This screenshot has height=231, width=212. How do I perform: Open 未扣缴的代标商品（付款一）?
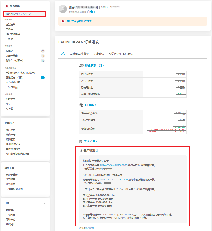tap(20, 73)
